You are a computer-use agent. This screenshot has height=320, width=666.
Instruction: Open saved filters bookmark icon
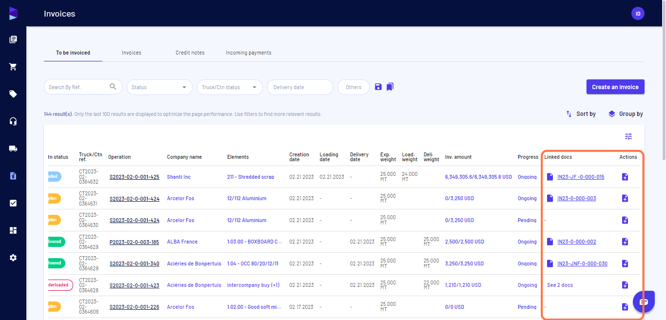390,87
